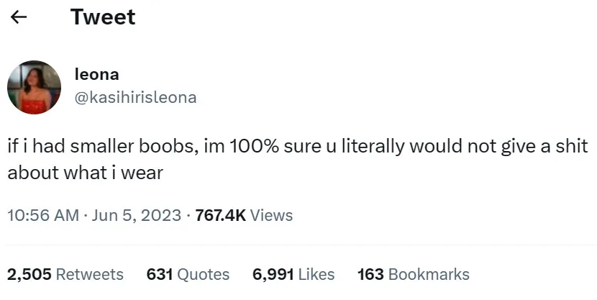This screenshot has height=300, width=597.
Task: Click the 163 bookmark count
Action: tap(370, 274)
